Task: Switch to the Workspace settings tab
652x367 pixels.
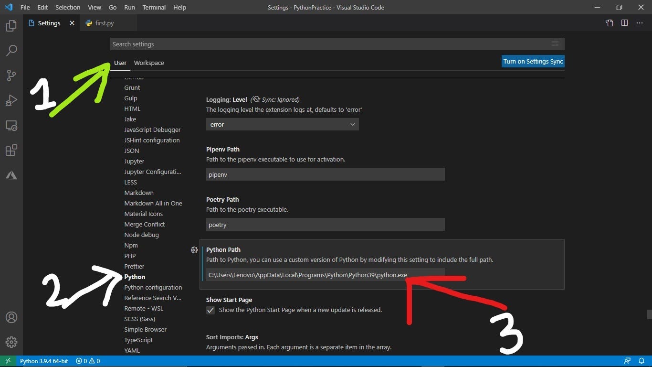Action: [x=148, y=63]
